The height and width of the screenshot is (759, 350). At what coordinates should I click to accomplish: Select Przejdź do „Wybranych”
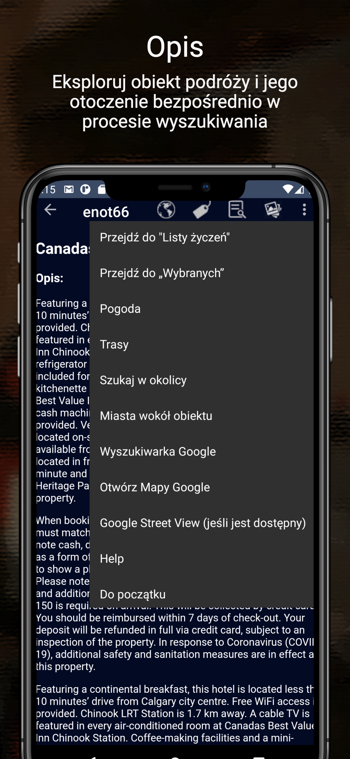click(x=201, y=273)
